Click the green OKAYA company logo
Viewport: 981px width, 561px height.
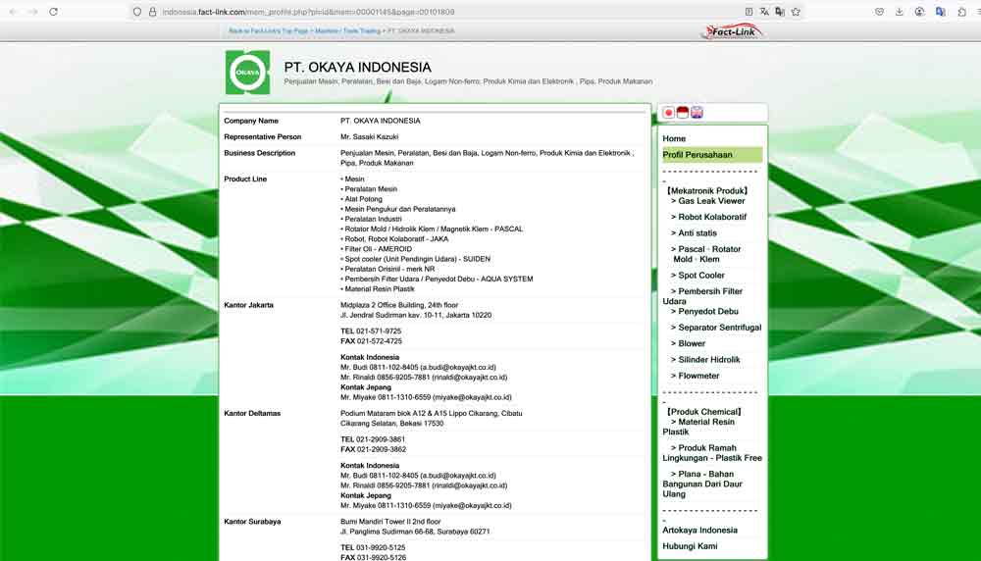(247, 73)
